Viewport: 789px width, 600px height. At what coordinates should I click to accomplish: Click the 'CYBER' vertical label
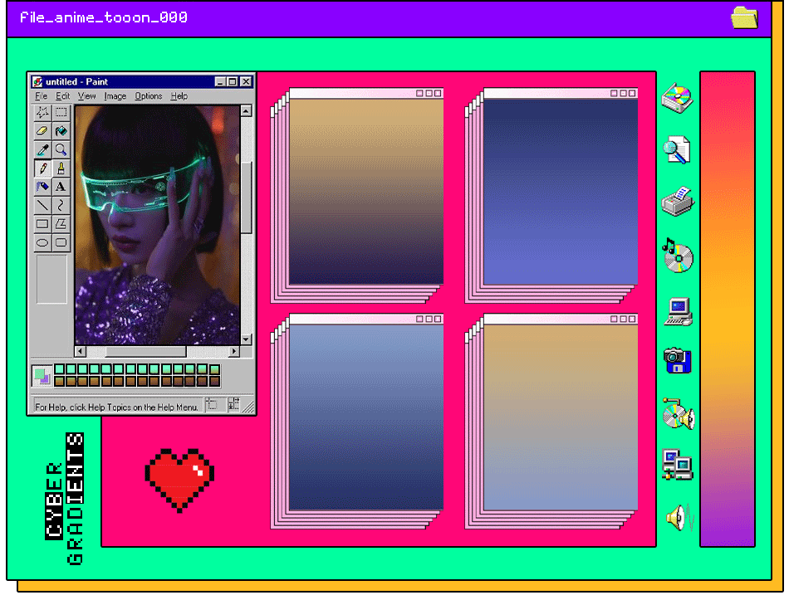pyautogui.click(x=54, y=501)
